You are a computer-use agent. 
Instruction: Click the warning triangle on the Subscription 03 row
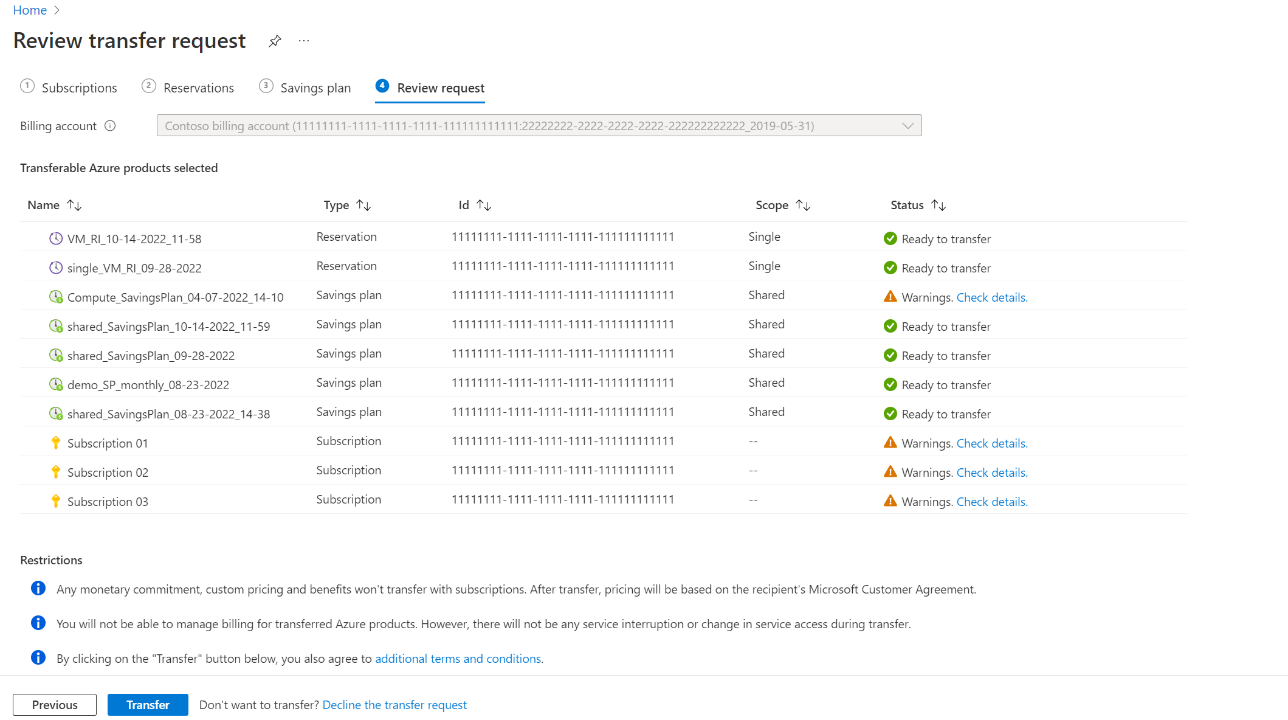[x=890, y=501]
